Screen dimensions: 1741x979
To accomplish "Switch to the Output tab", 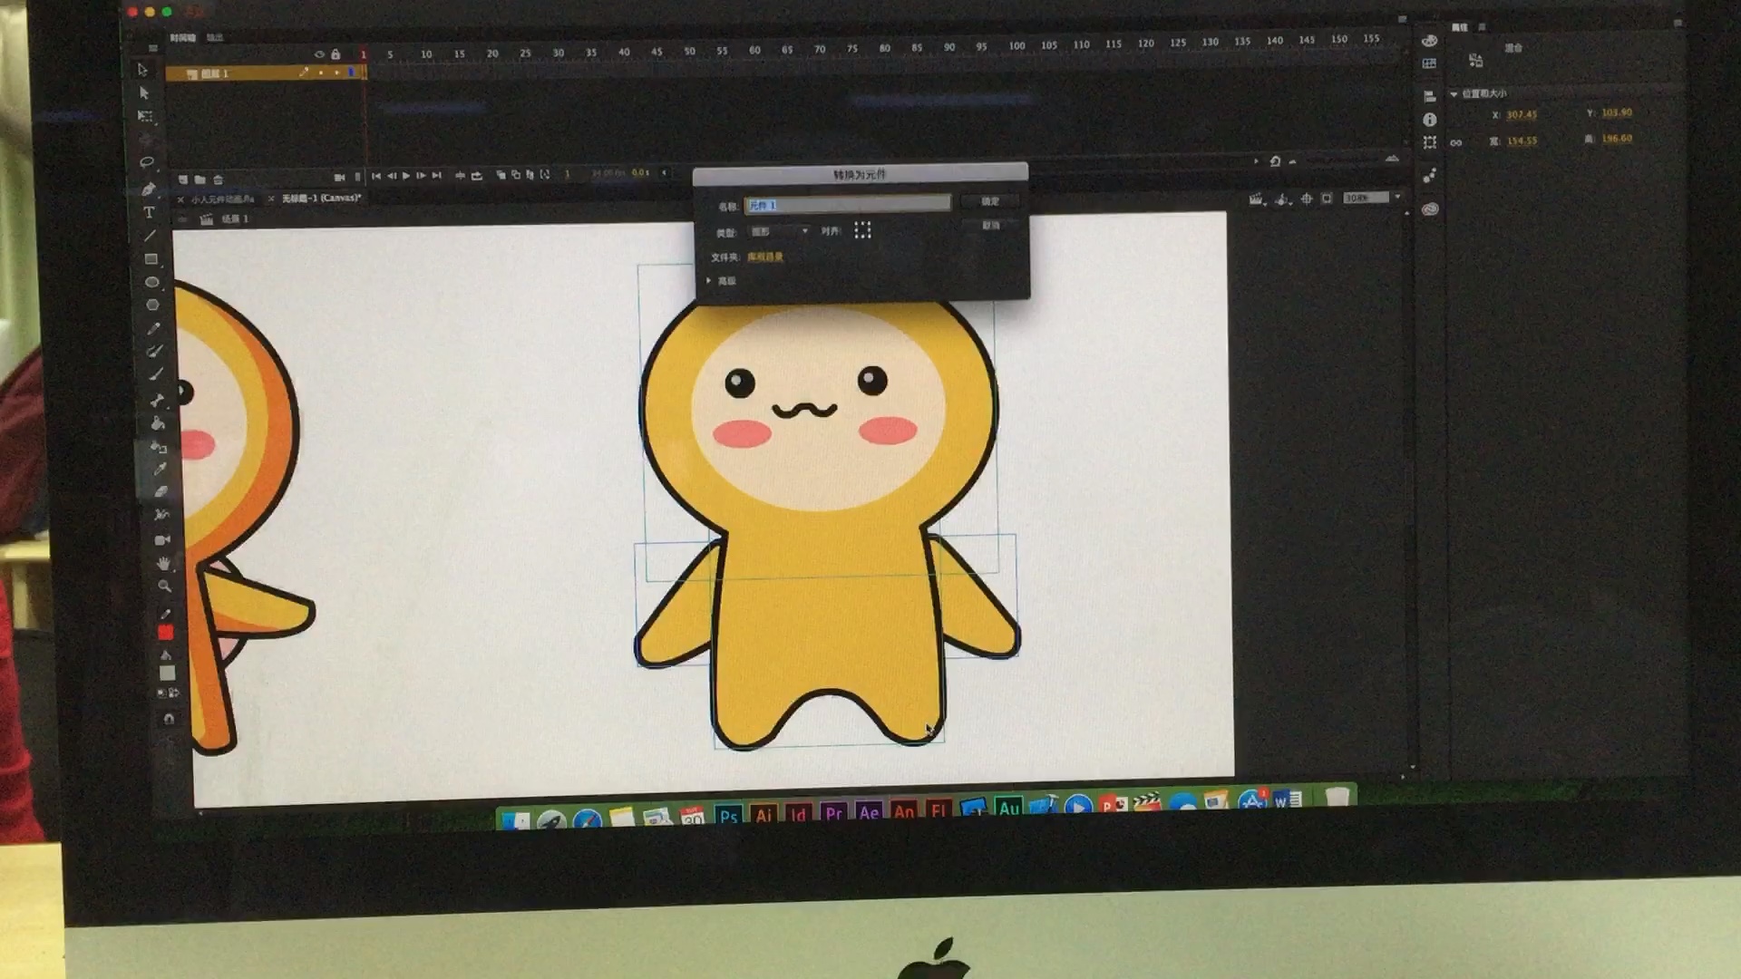I will point(214,38).
